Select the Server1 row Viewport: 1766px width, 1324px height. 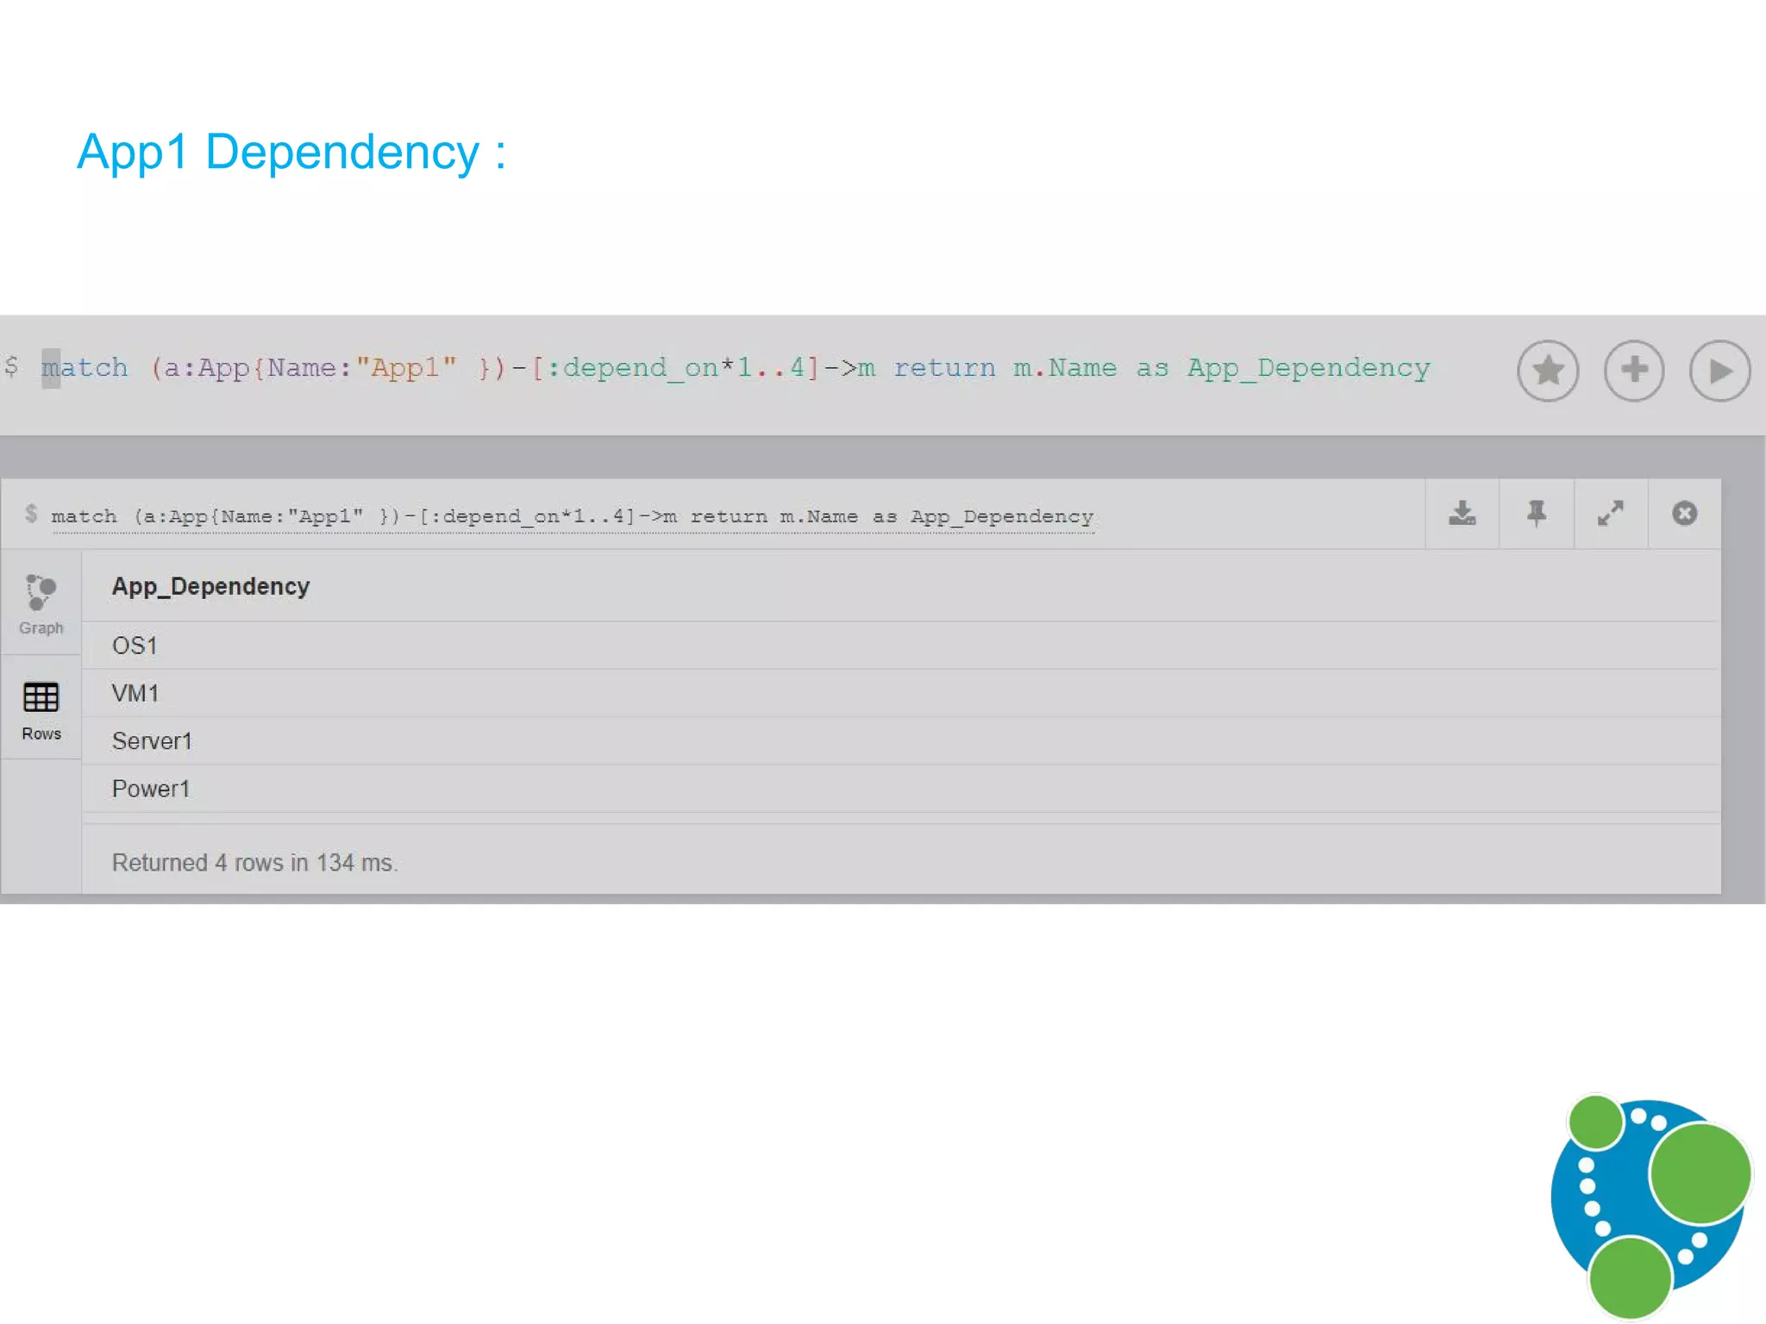tap(900, 741)
